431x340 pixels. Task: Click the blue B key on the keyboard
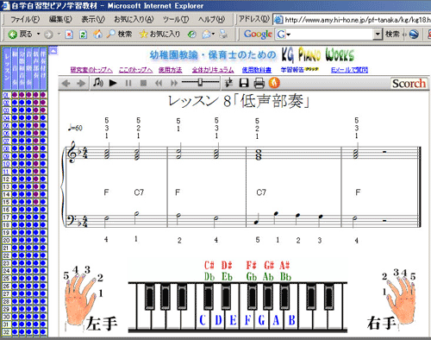[x=291, y=320]
